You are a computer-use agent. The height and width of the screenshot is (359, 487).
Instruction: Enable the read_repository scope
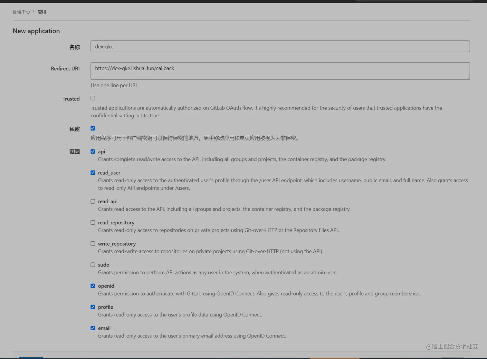(93, 222)
